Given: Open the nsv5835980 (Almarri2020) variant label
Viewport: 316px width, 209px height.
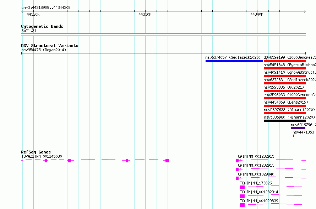Looking at the screenshot, I should tap(289, 117).
